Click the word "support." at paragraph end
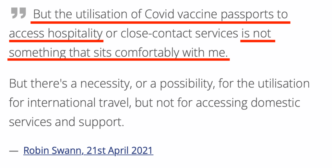The height and width of the screenshot is (168, 332). pyautogui.click(x=101, y=122)
